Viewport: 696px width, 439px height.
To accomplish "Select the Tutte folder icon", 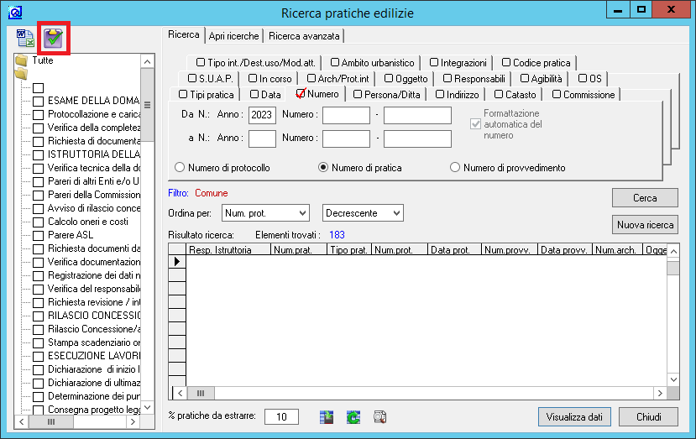I will (x=22, y=60).
